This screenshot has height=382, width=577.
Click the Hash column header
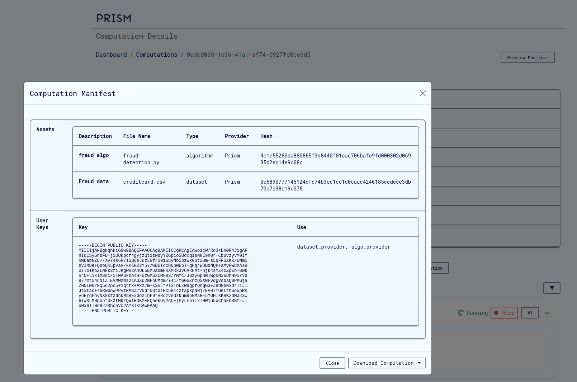pyautogui.click(x=266, y=136)
